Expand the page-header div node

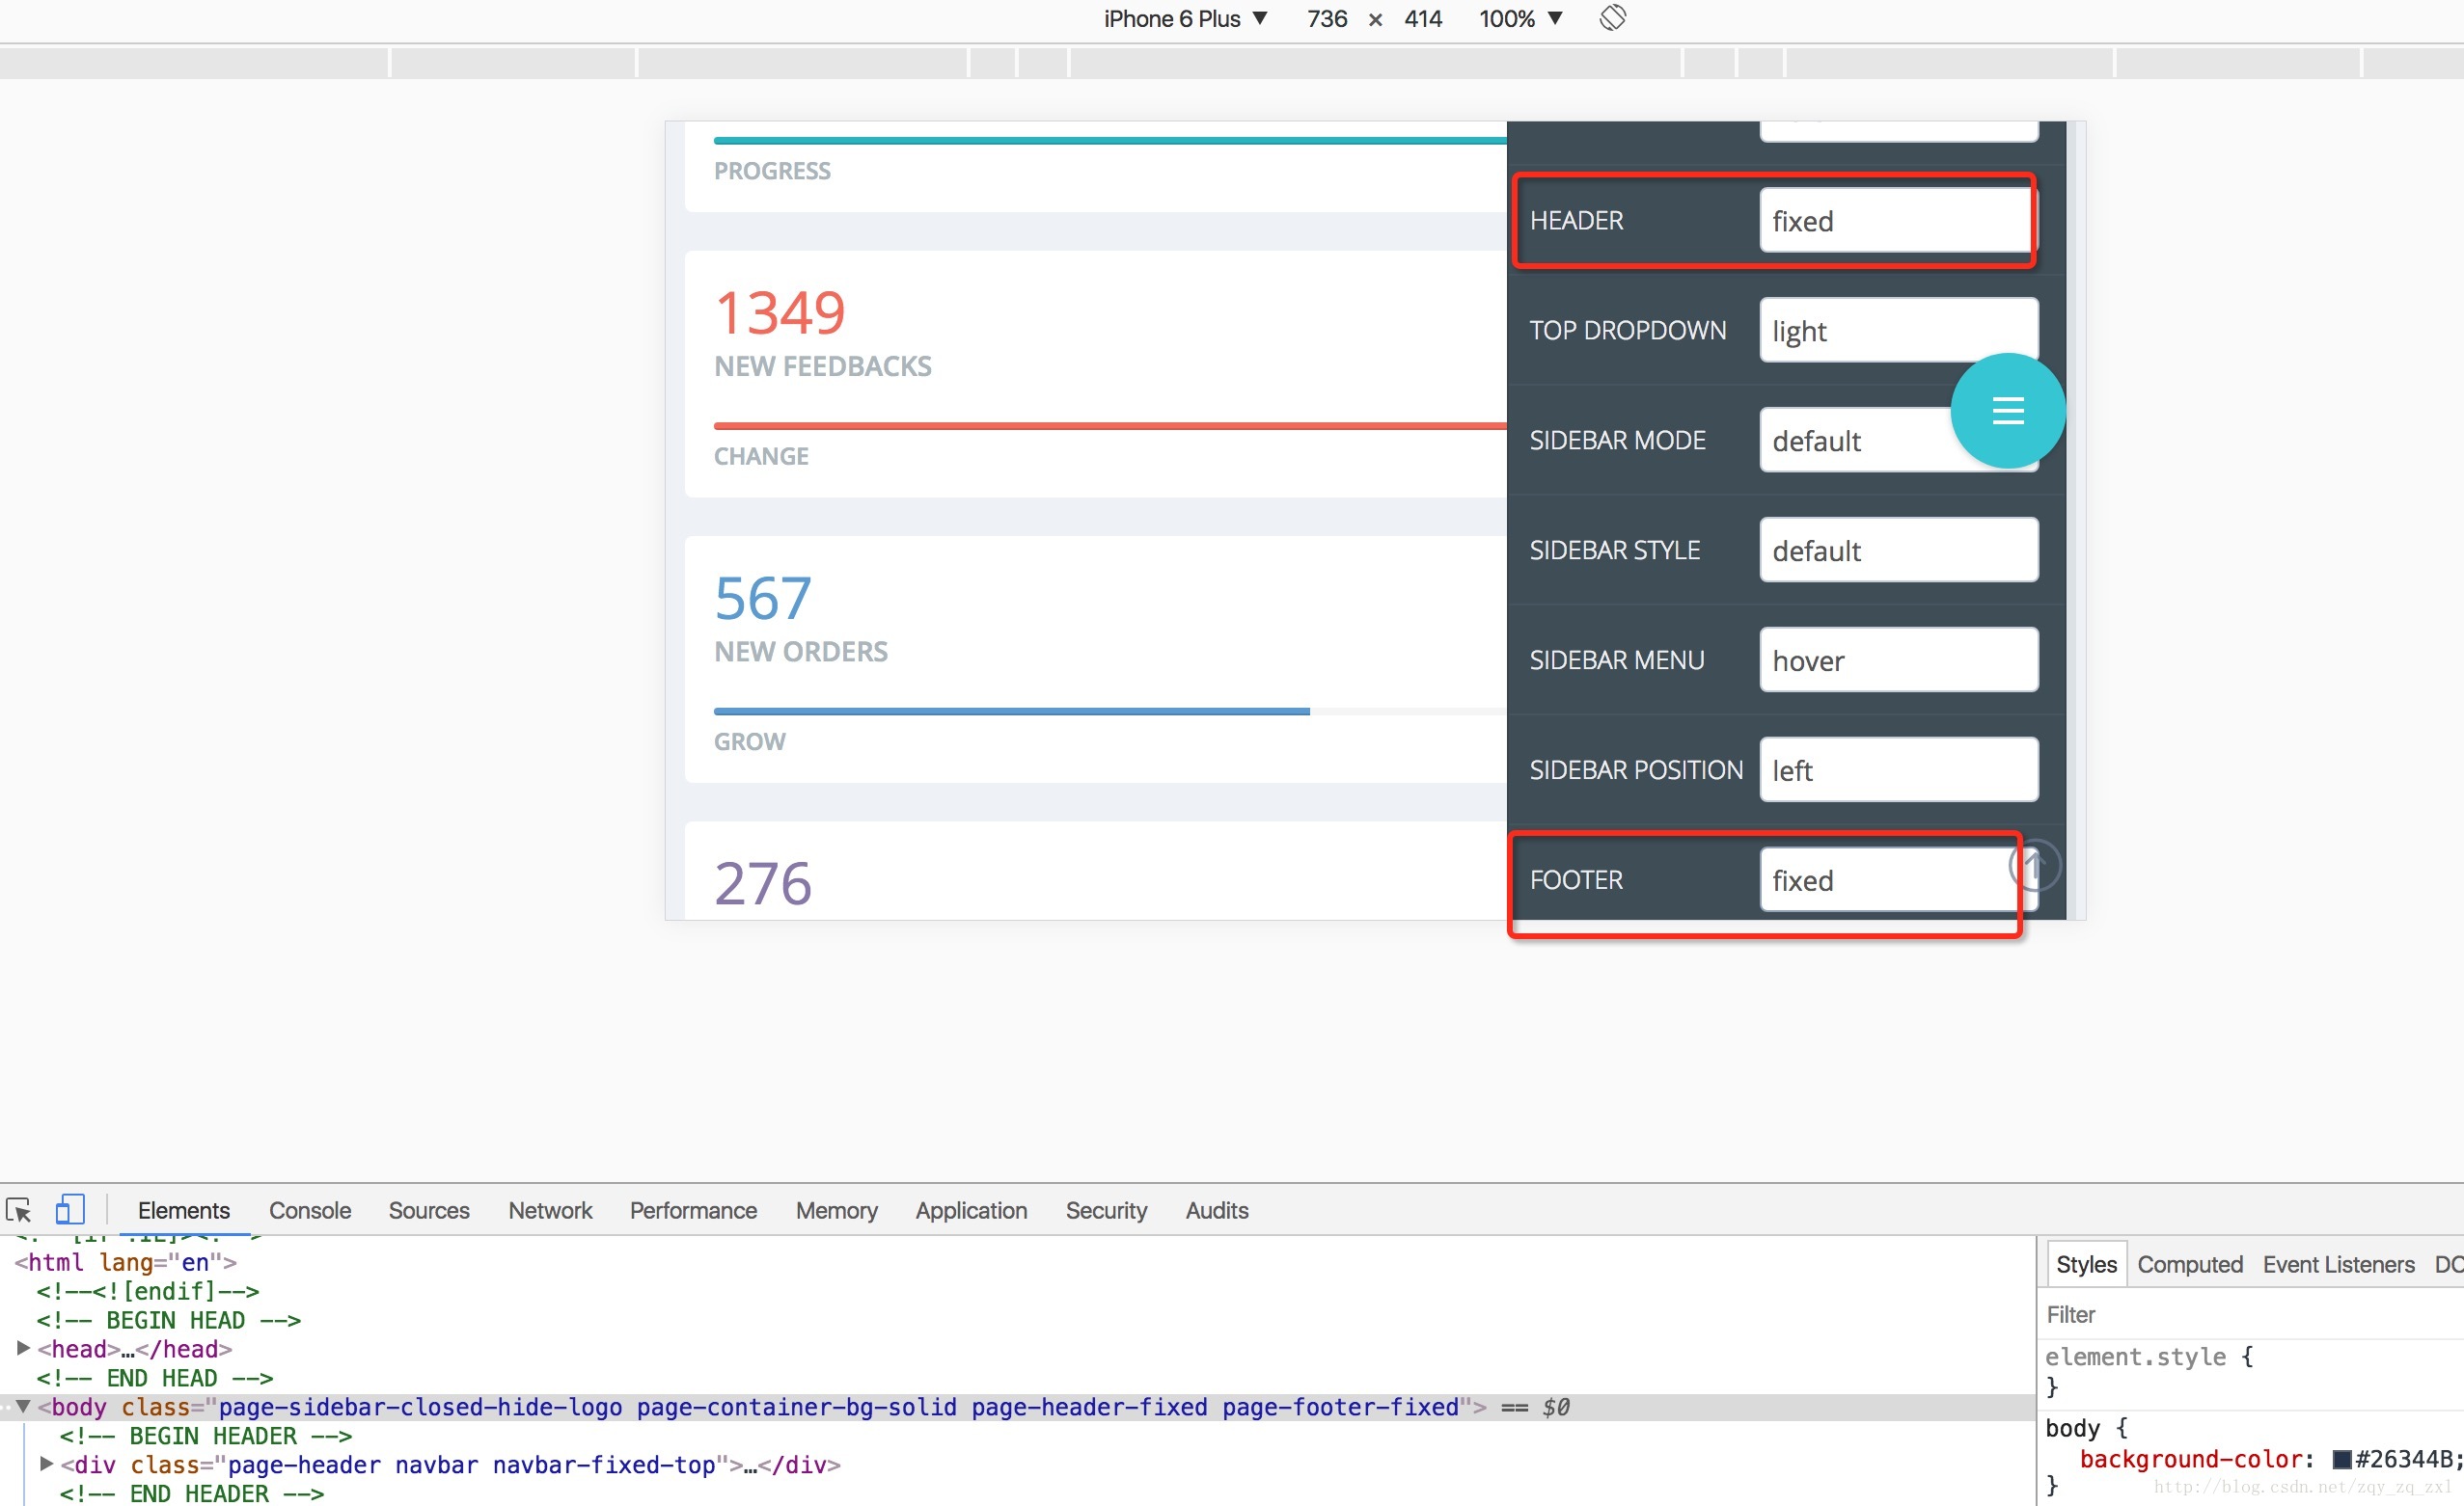46,1466
